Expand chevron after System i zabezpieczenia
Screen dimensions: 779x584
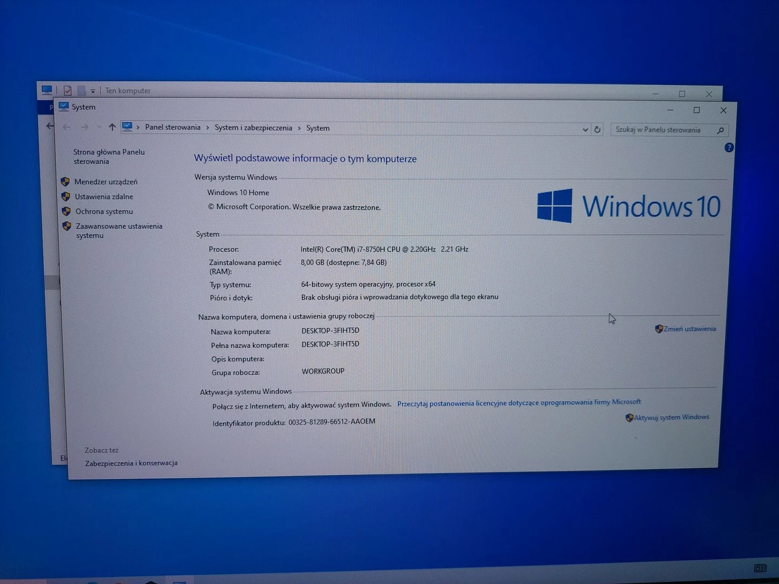299,128
